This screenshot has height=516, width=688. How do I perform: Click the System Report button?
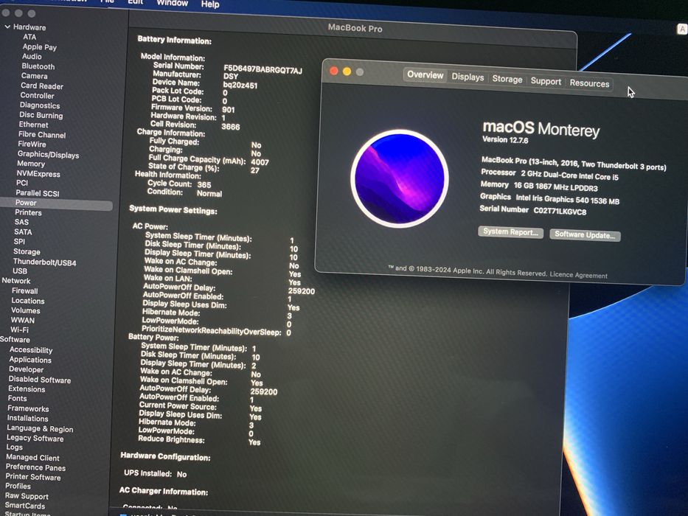point(511,232)
